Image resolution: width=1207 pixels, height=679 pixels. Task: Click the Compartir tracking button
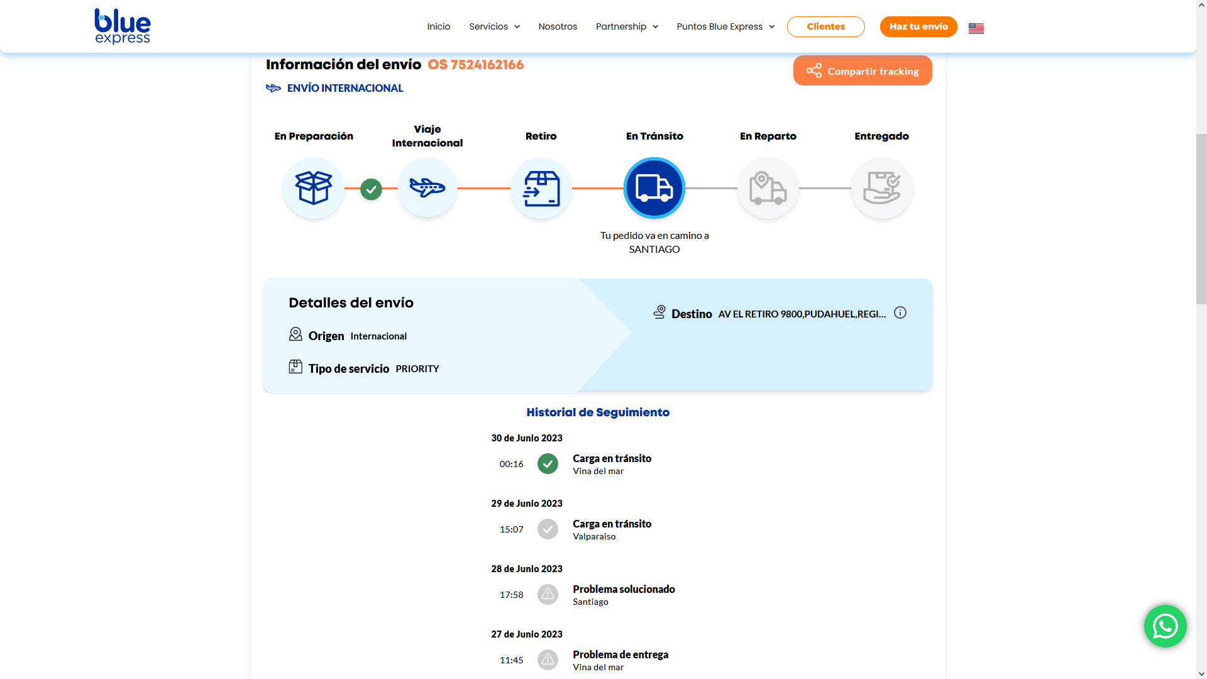(863, 70)
